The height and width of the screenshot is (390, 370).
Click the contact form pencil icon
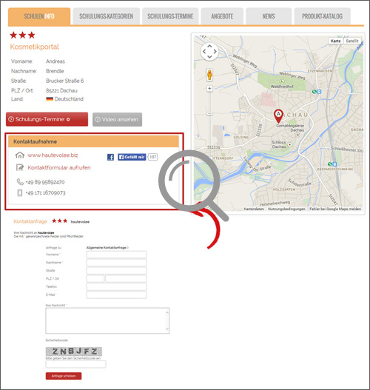20,167
